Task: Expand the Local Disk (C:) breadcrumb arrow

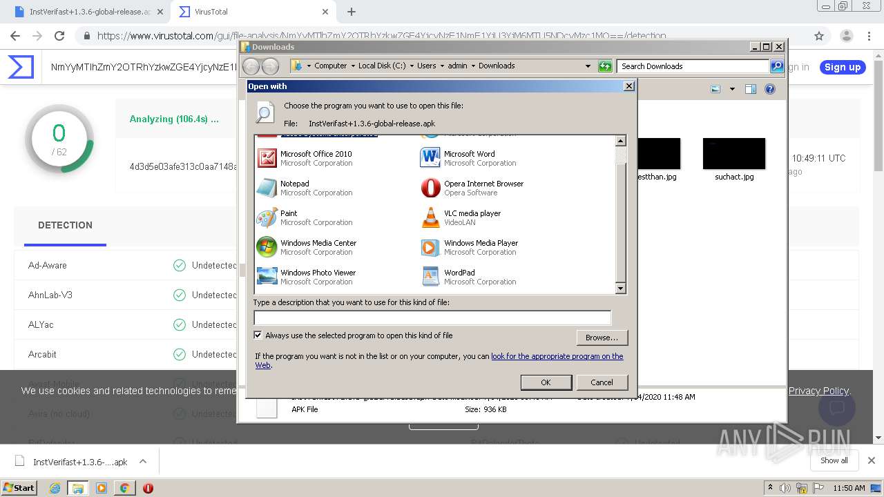Action: [412, 66]
